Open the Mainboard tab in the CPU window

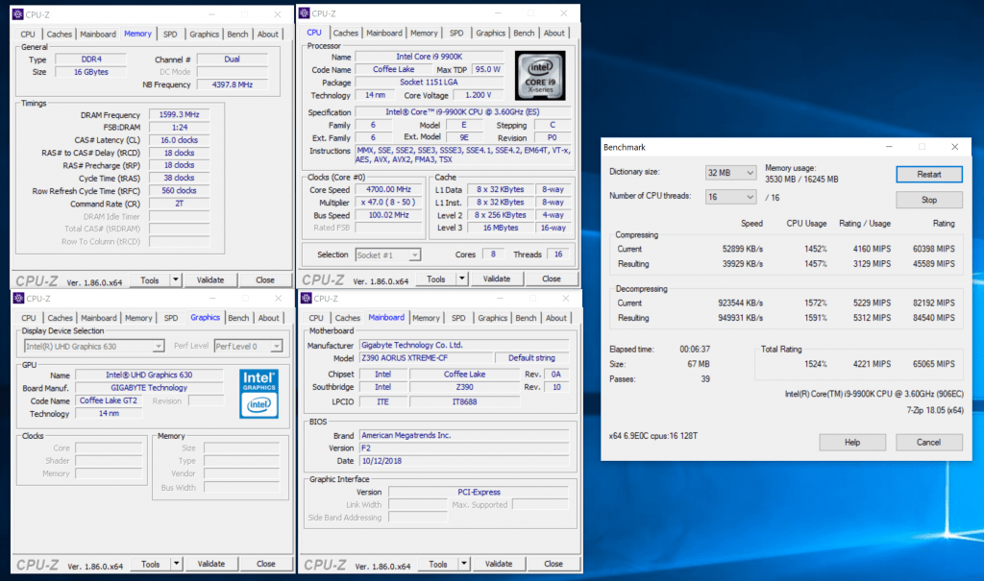click(x=384, y=34)
